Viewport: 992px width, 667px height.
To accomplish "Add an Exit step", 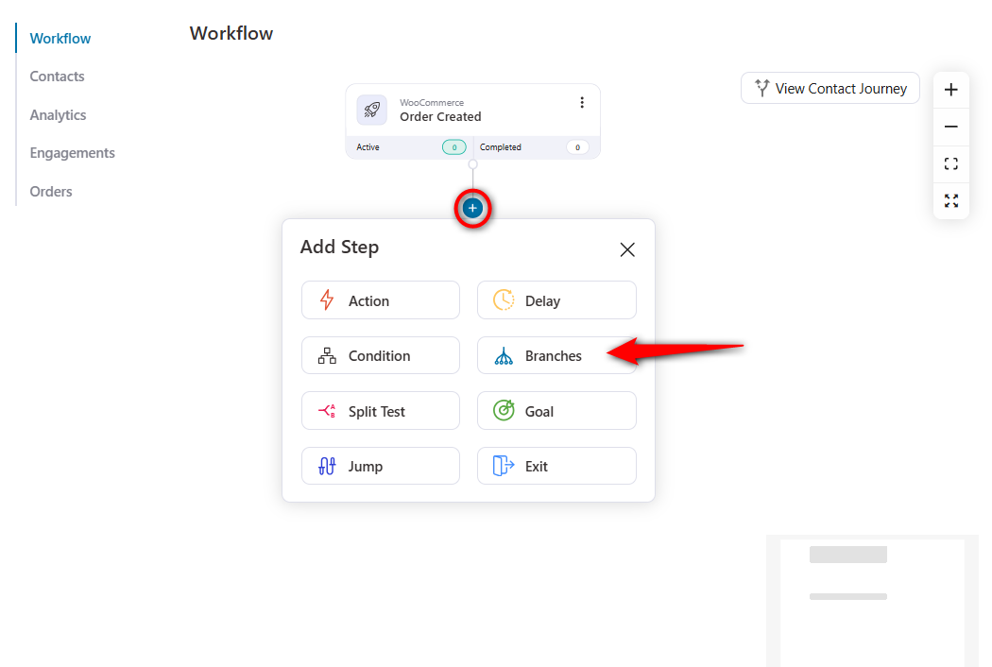I will click(x=556, y=466).
